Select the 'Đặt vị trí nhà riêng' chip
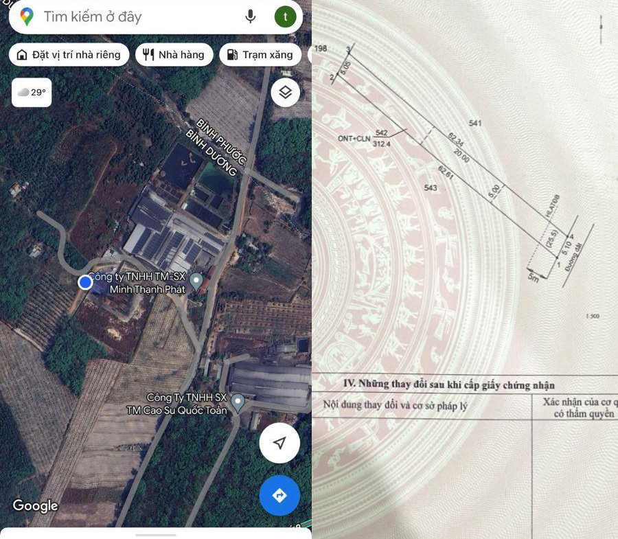The image size is (618, 539). click(x=69, y=55)
